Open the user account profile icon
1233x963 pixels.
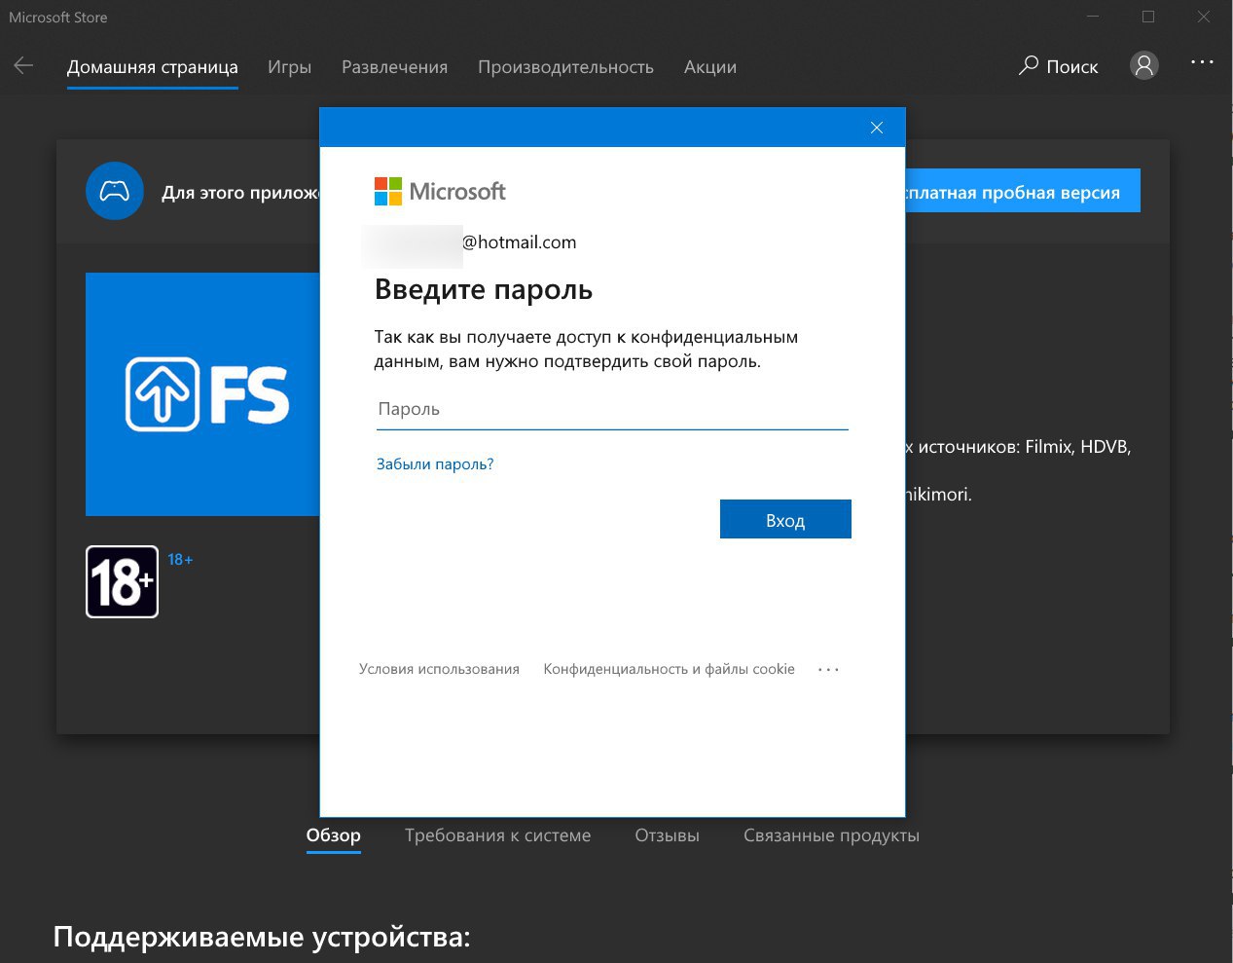(x=1144, y=65)
